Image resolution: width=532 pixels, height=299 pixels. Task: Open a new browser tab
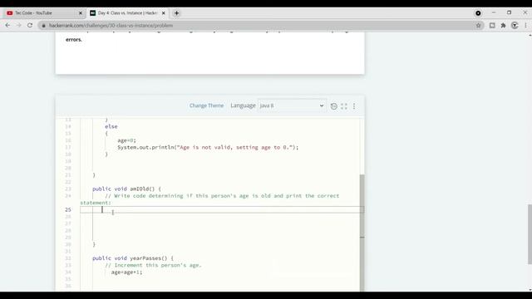(176, 13)
